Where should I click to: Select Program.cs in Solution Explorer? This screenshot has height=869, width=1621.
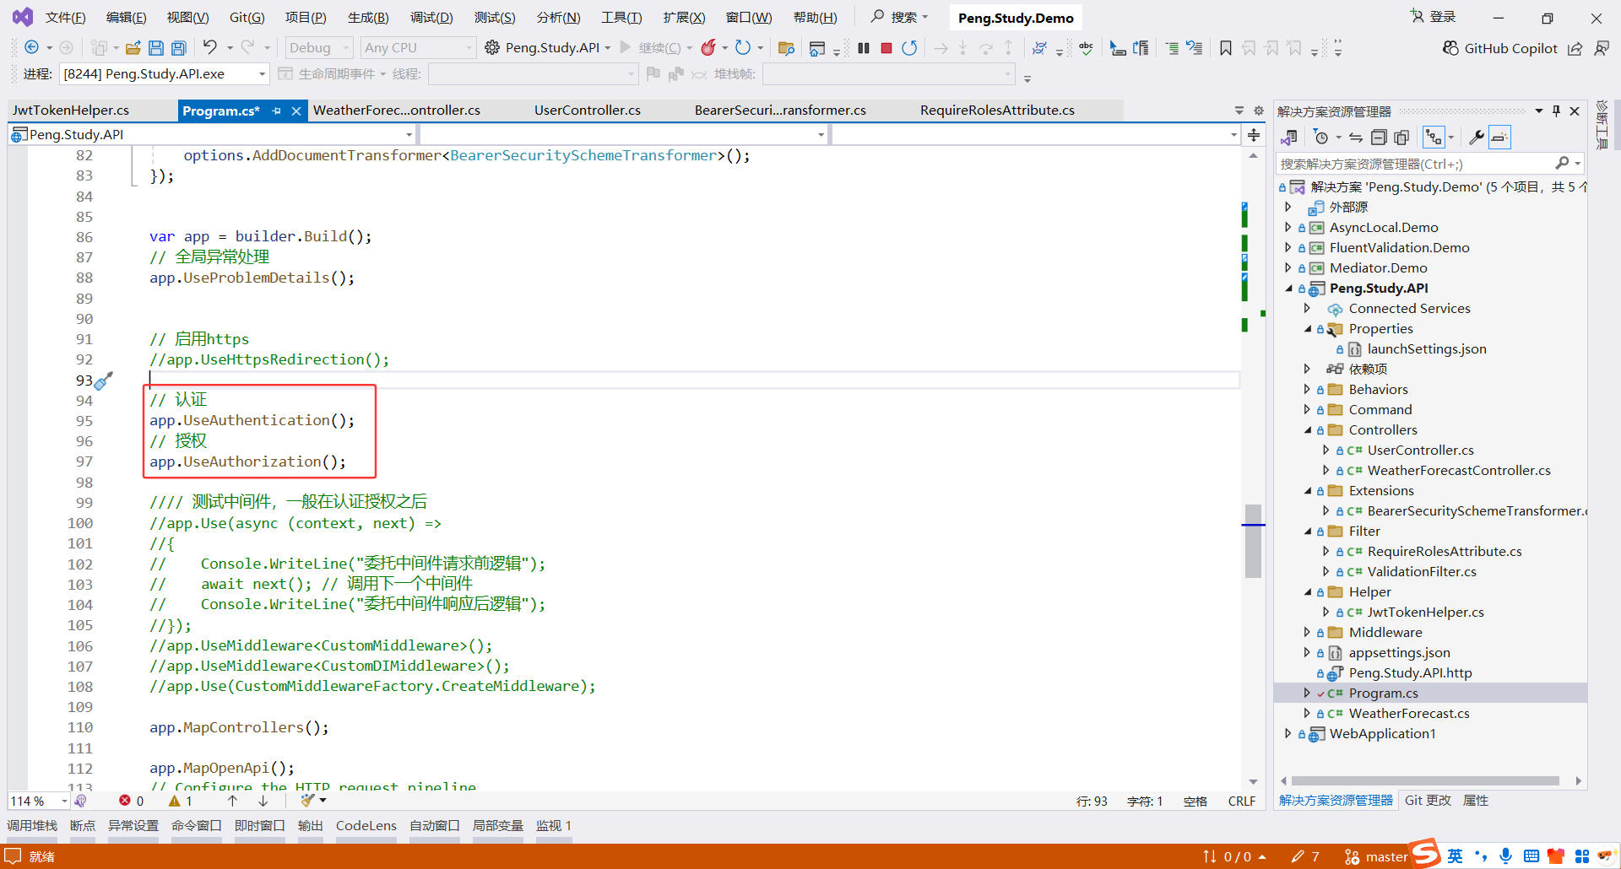tap(1383, 693)
